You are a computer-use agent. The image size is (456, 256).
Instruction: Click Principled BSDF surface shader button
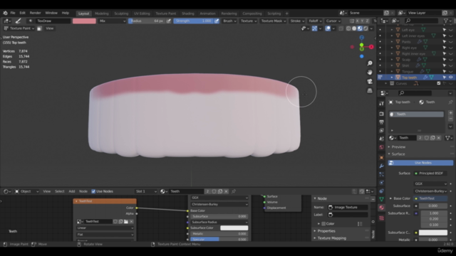click(x=430, y=174)
